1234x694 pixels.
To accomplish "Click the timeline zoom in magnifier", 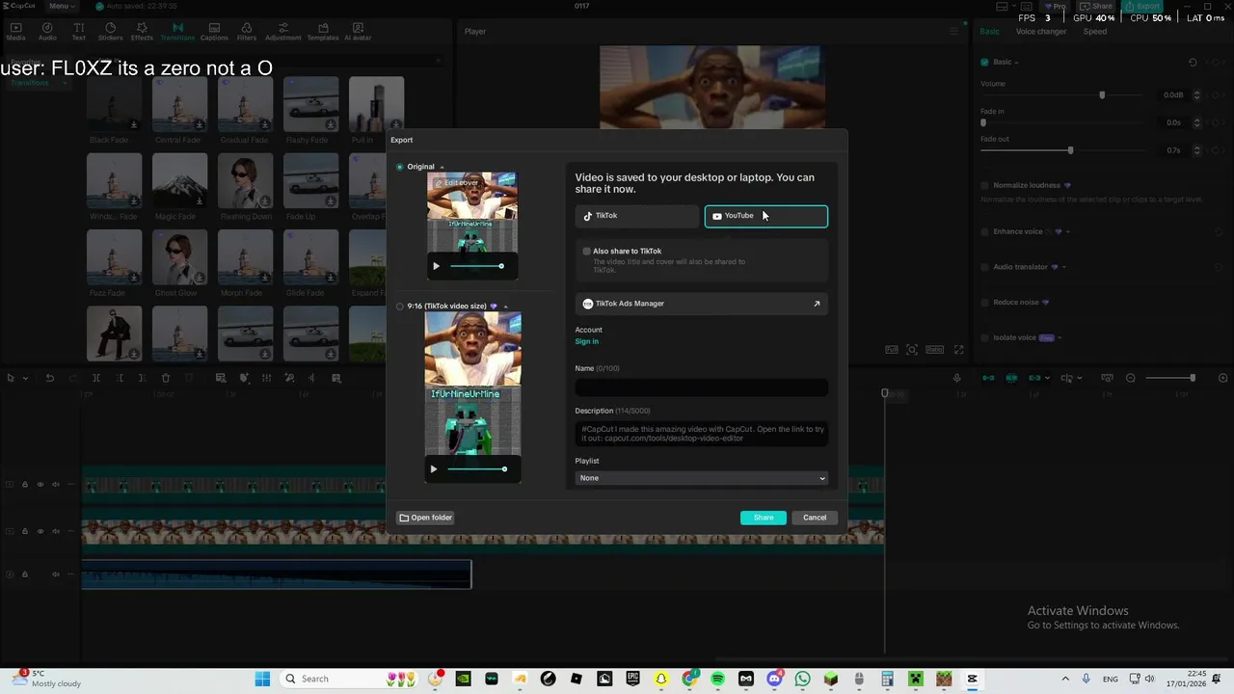I will pos(1223,378).
